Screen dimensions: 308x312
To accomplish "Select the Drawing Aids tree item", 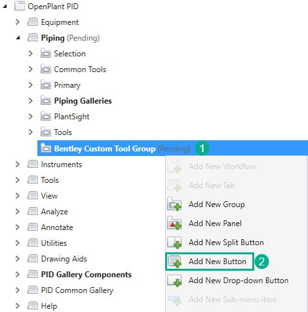I will tap(64, 259).
